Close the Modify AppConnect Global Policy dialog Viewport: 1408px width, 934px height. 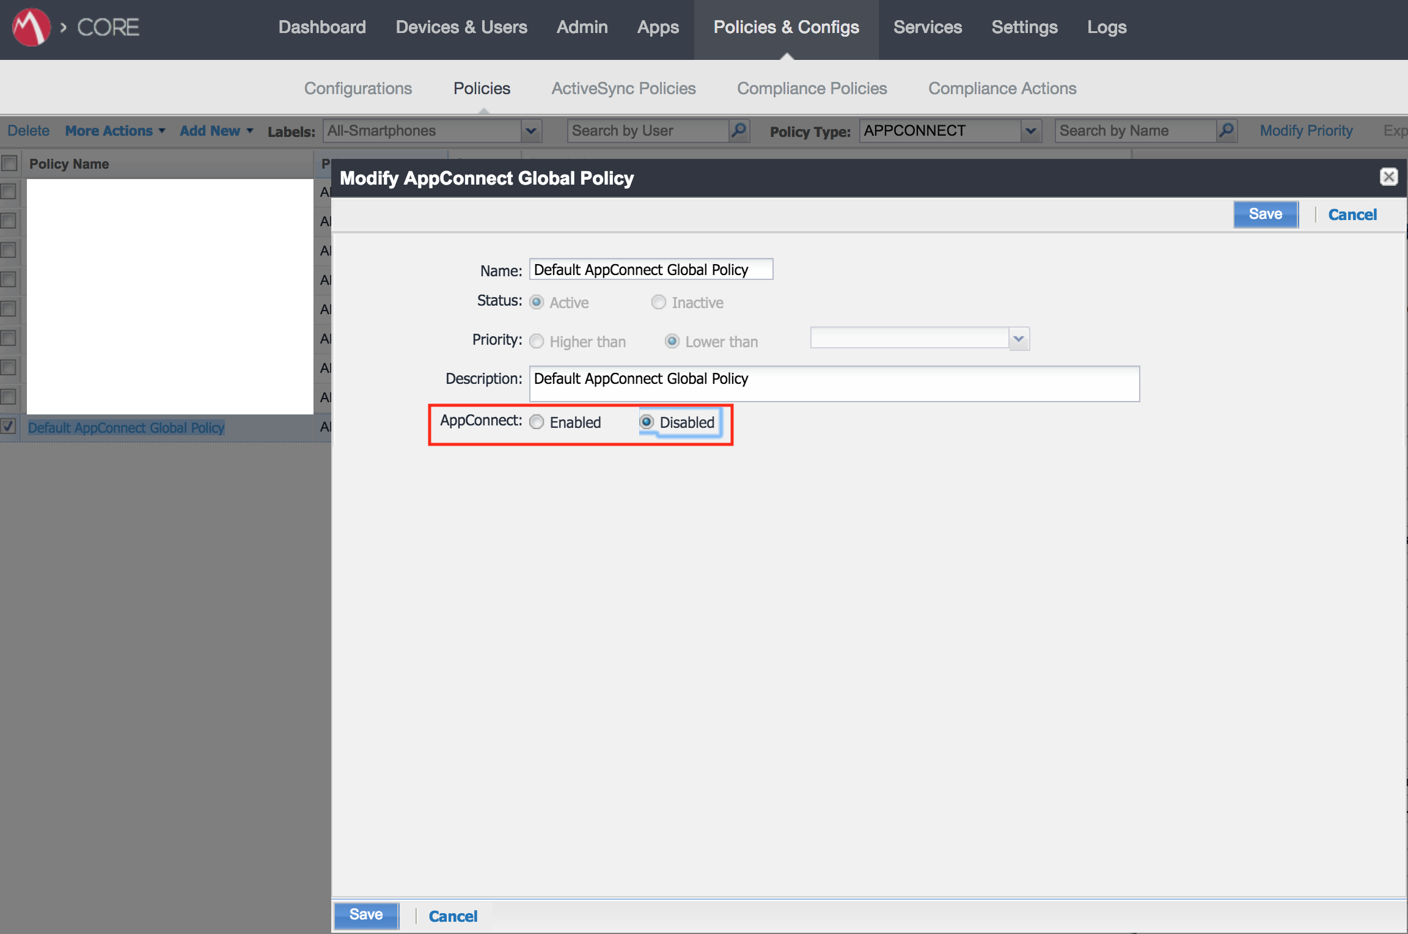coord(1389,177)
